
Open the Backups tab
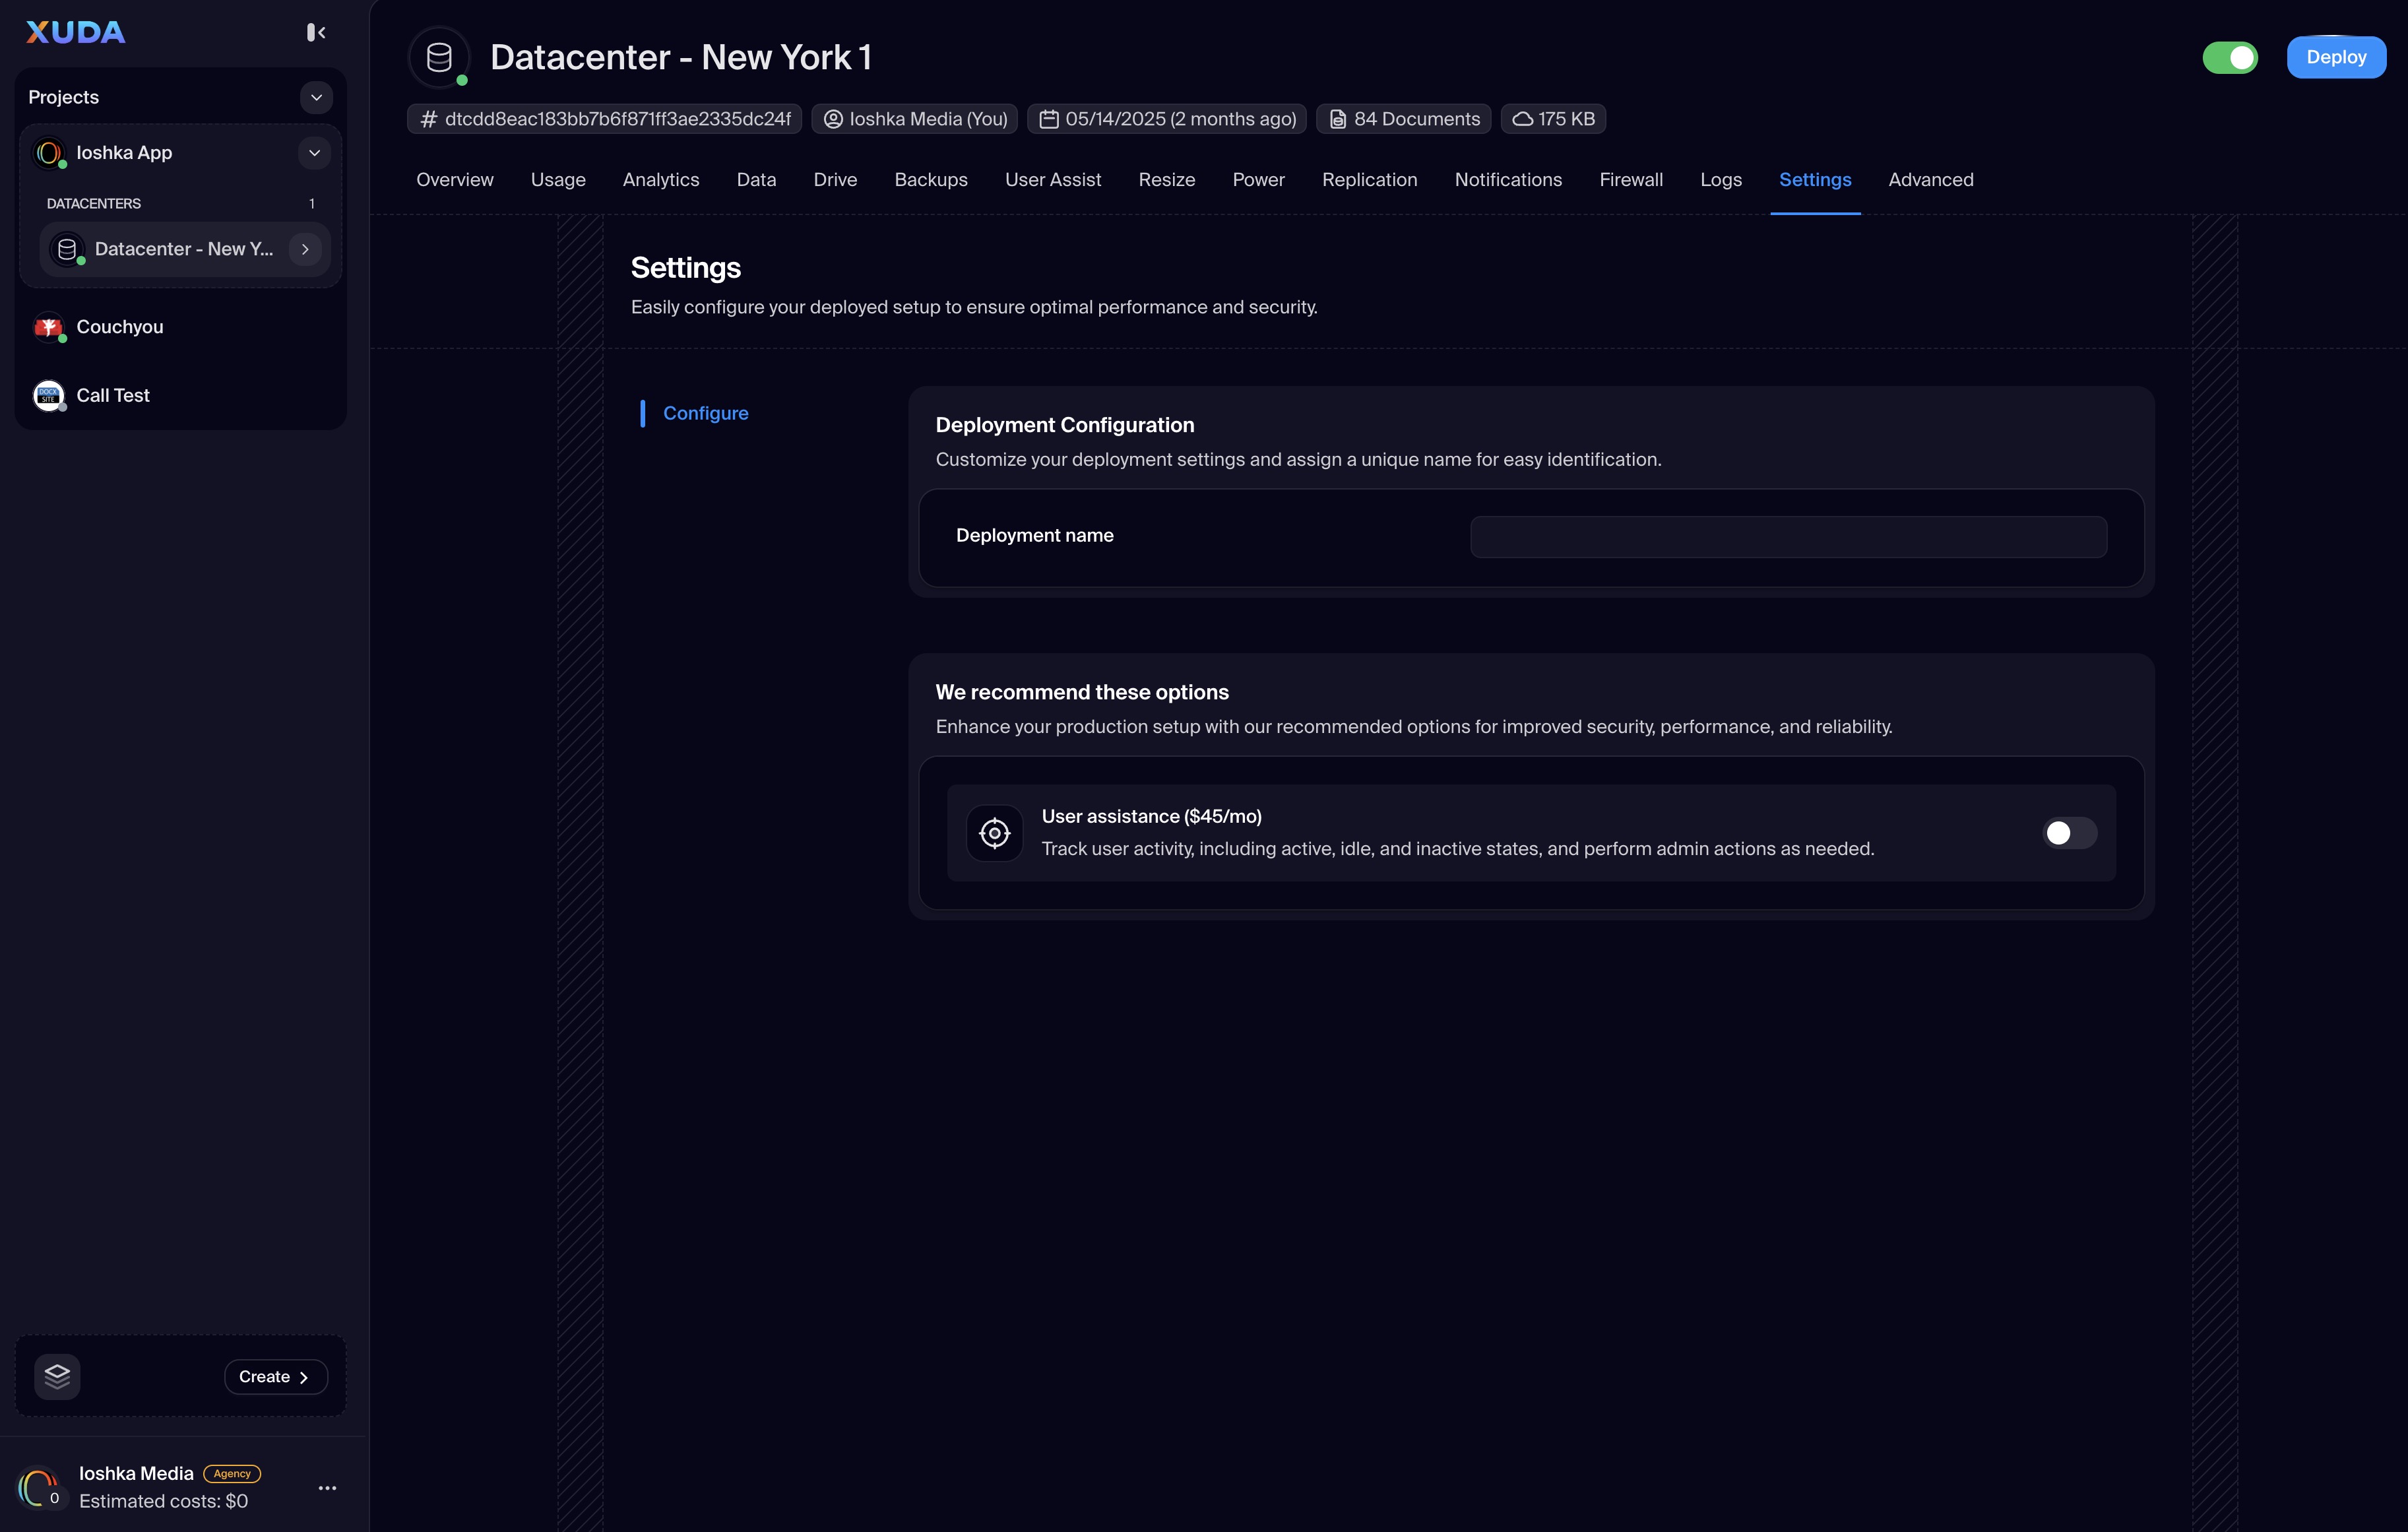930,180
